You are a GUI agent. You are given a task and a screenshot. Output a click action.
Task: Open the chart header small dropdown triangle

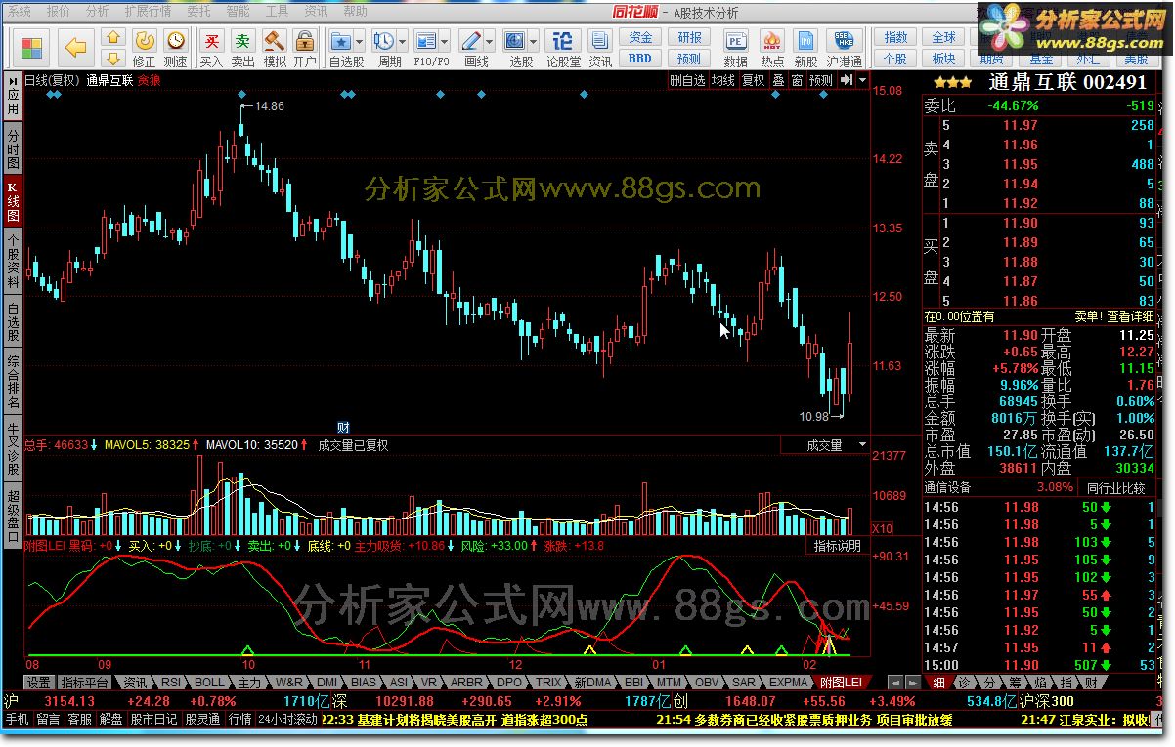(x=861, y=80)
